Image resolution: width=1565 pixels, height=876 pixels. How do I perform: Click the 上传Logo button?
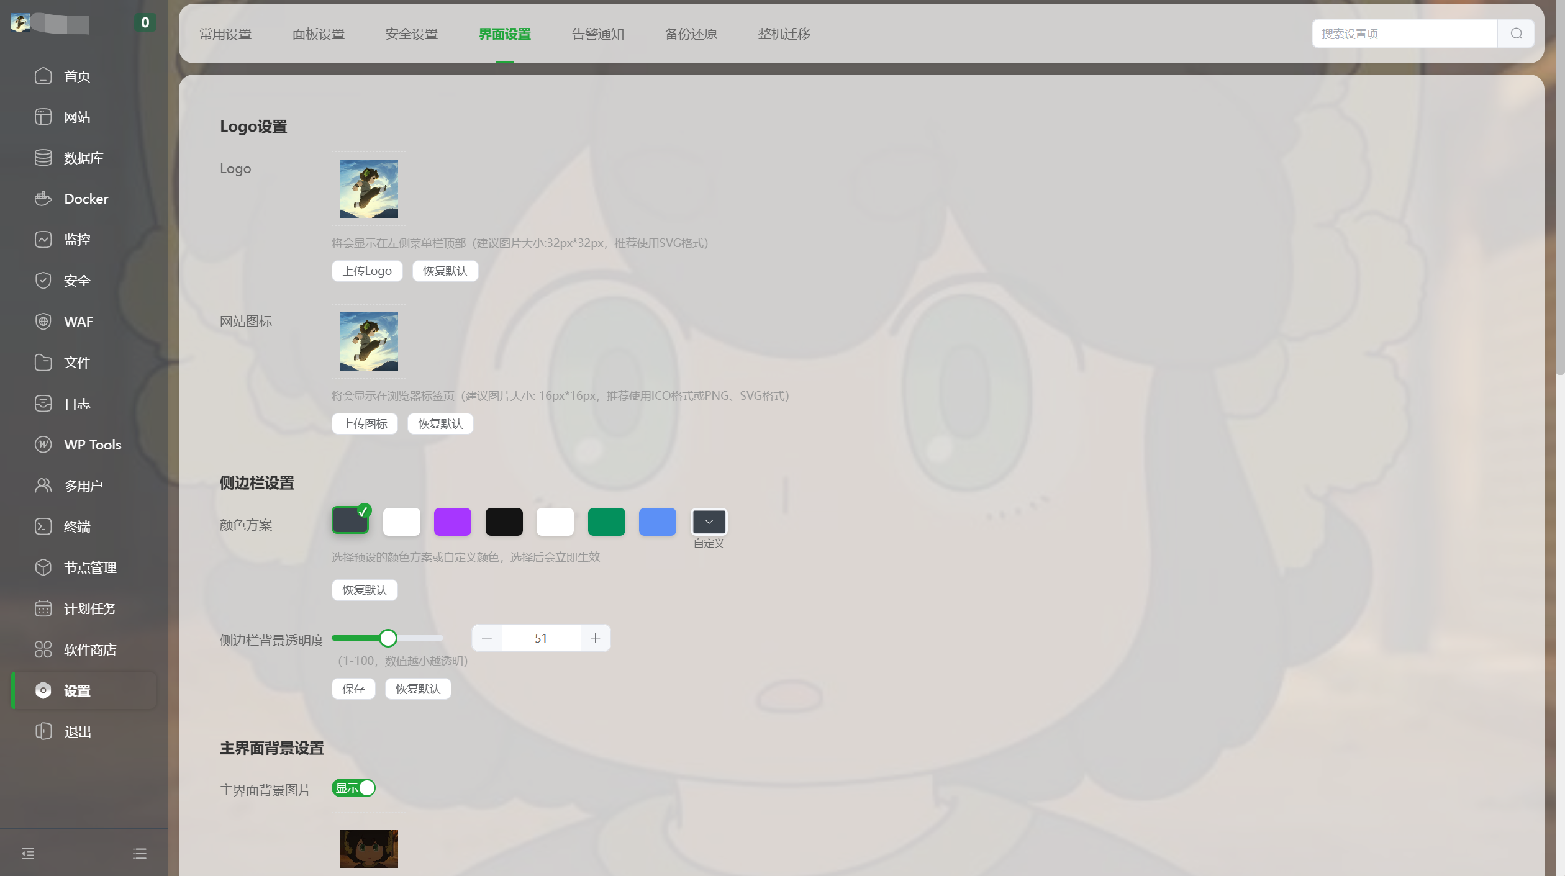click(x=367, y=271)
